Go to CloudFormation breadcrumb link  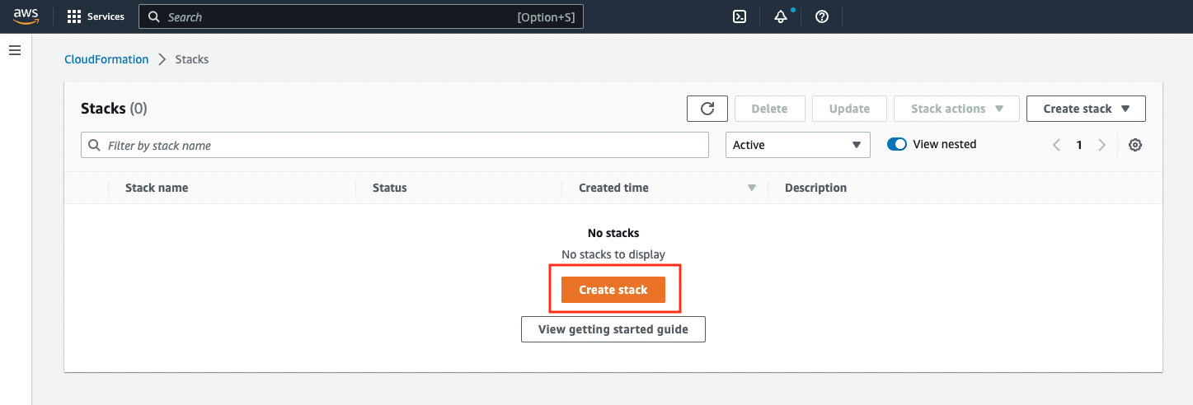[106, 59]
